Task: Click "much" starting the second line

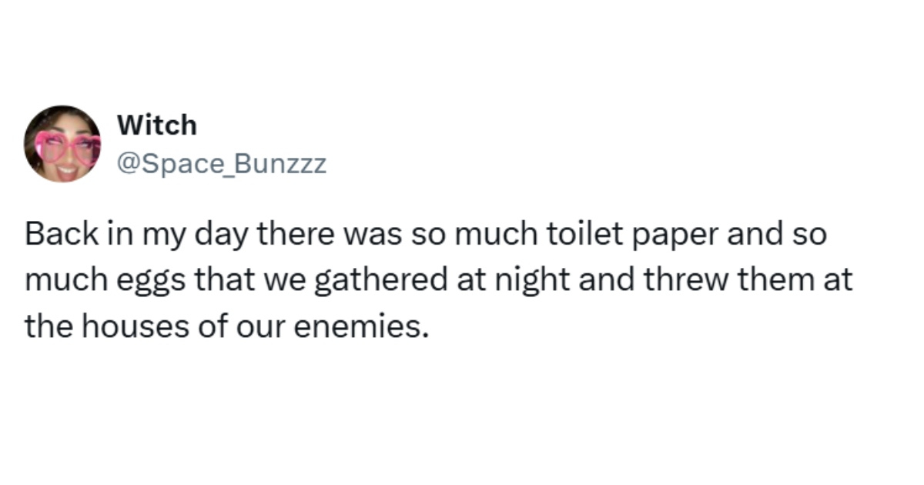Action: (57, 282)
